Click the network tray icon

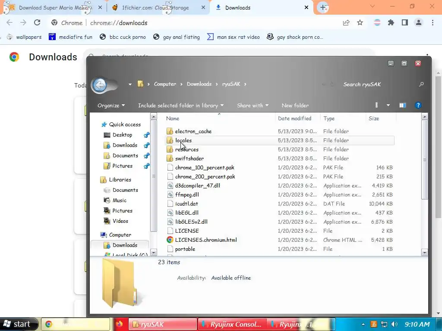pos(384,324)
